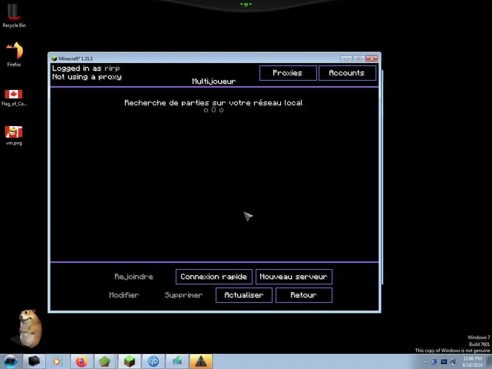Launch the media player taskbar icon
This screenshot has width=492, height=369.
coord(57,362)
